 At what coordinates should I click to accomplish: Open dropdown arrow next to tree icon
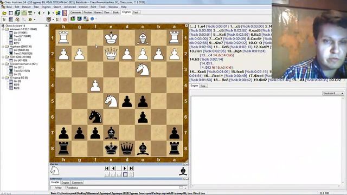pos(35,13)
